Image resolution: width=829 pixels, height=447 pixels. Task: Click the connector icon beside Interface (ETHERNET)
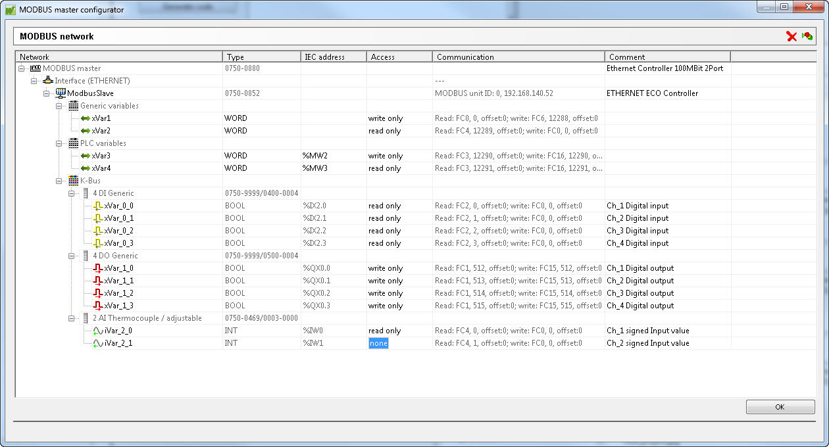(x=47, y=80)
